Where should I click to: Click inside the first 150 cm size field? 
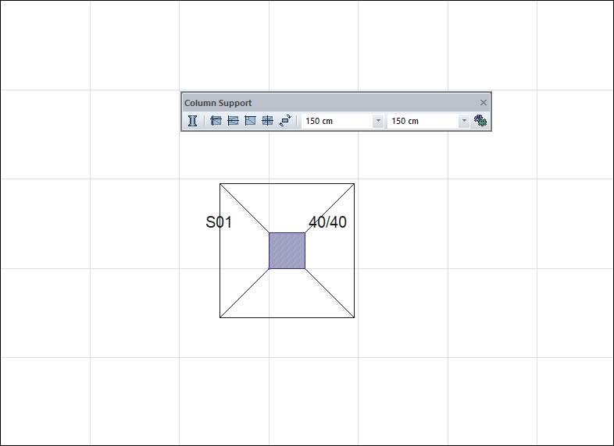click(x=336, y=121)
